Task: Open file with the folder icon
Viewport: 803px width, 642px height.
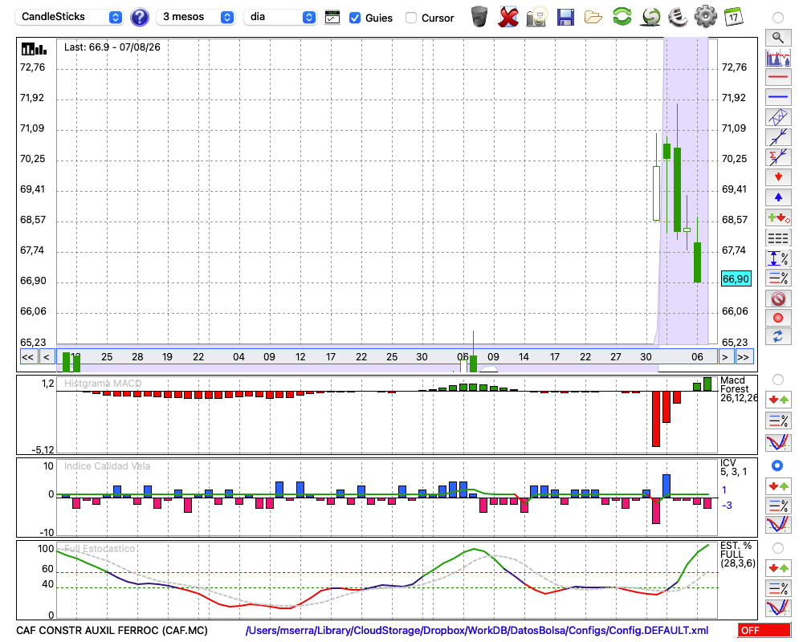Action: point(593,18)
